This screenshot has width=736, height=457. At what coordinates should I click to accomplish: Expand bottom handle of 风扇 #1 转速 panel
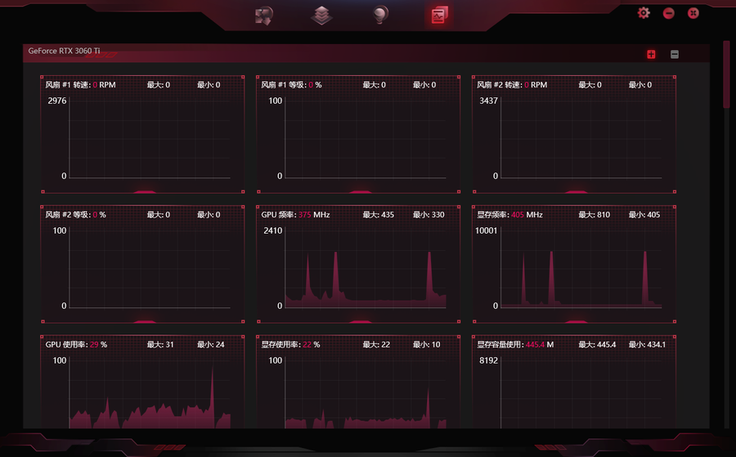pos(144,191)
